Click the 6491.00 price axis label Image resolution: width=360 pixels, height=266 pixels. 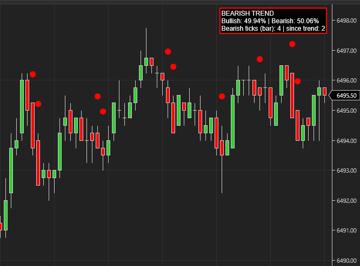click(346, 230)
